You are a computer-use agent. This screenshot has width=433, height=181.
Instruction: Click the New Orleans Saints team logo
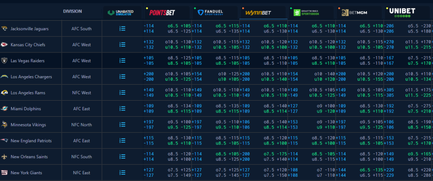pyautogui.click(x=5, y=157)
